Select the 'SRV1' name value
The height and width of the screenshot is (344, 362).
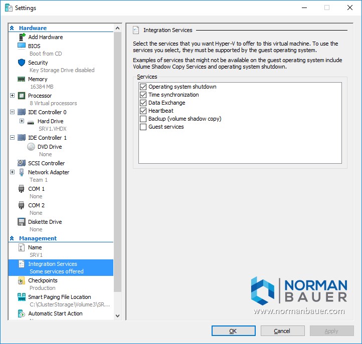click(x=36, y=255)
